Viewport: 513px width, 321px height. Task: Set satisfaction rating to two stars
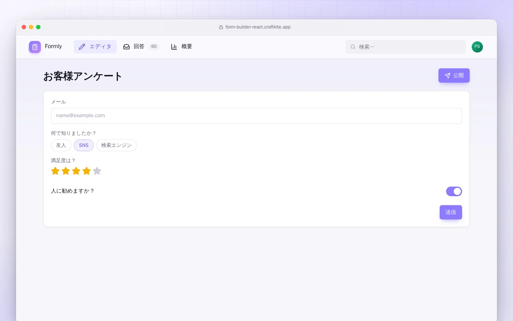[66, 171]
